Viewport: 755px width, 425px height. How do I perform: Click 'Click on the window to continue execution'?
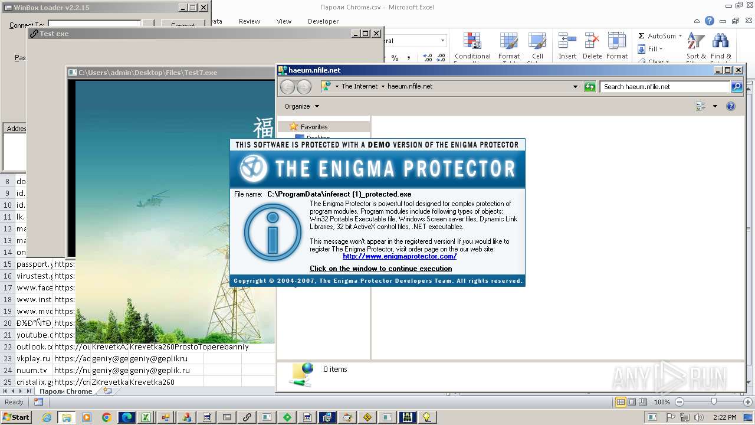(x=381, y=269)
